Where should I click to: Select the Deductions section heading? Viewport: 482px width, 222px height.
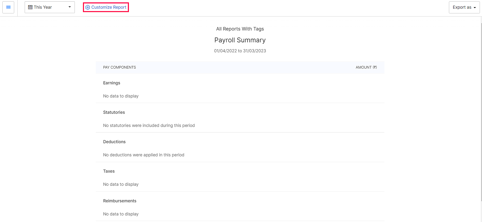click(x=114, y=142)
